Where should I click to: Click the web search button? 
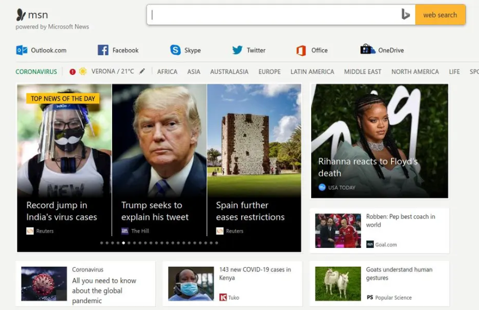tap(440, 15)
